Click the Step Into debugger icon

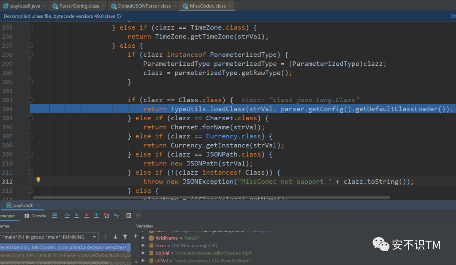pos(76,216)
